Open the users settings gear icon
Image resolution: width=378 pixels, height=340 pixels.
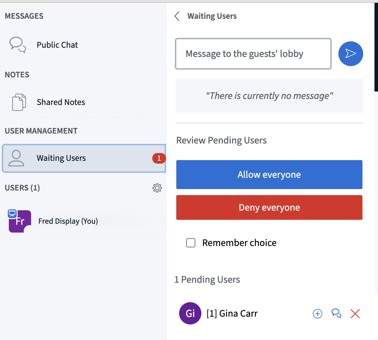pyautogui.click(x=157, y=188)
